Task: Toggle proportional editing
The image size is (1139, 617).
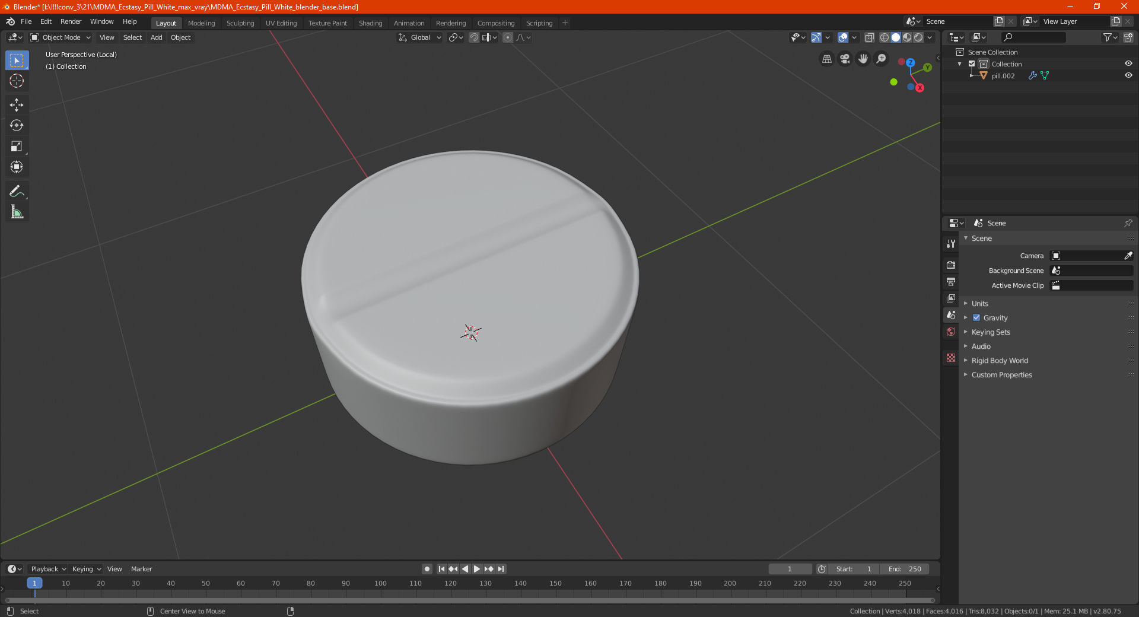Action: click(508, 37)
